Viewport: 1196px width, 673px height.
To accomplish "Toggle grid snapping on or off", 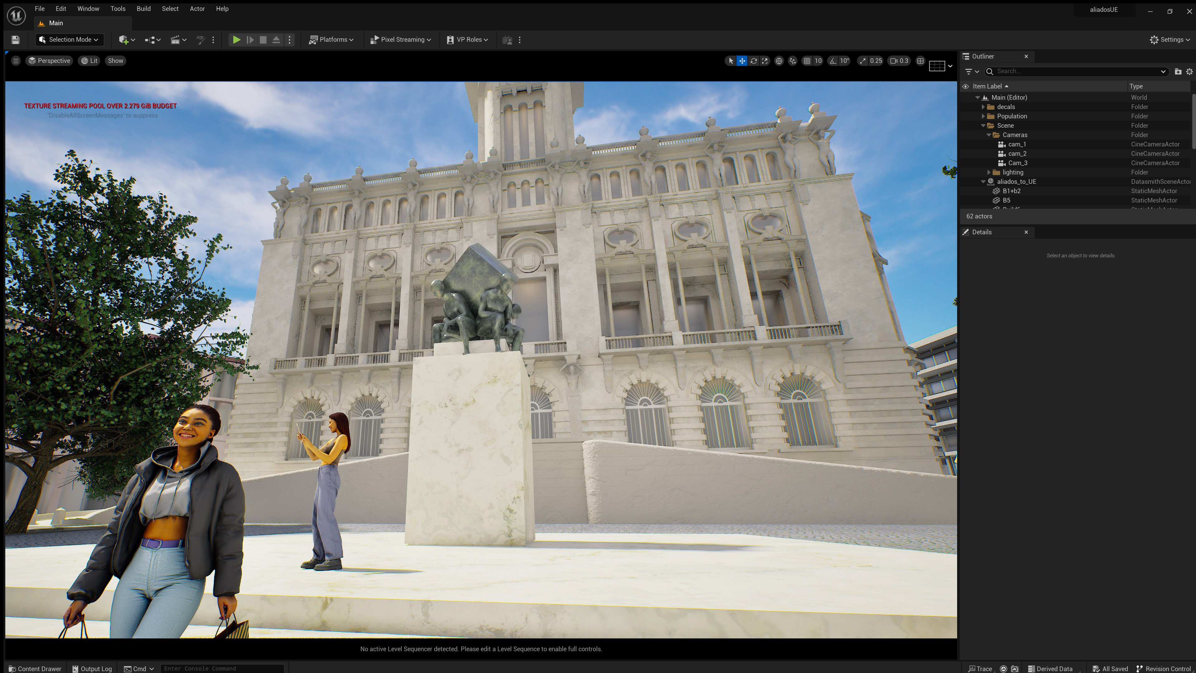I will [x=807, y=61].
